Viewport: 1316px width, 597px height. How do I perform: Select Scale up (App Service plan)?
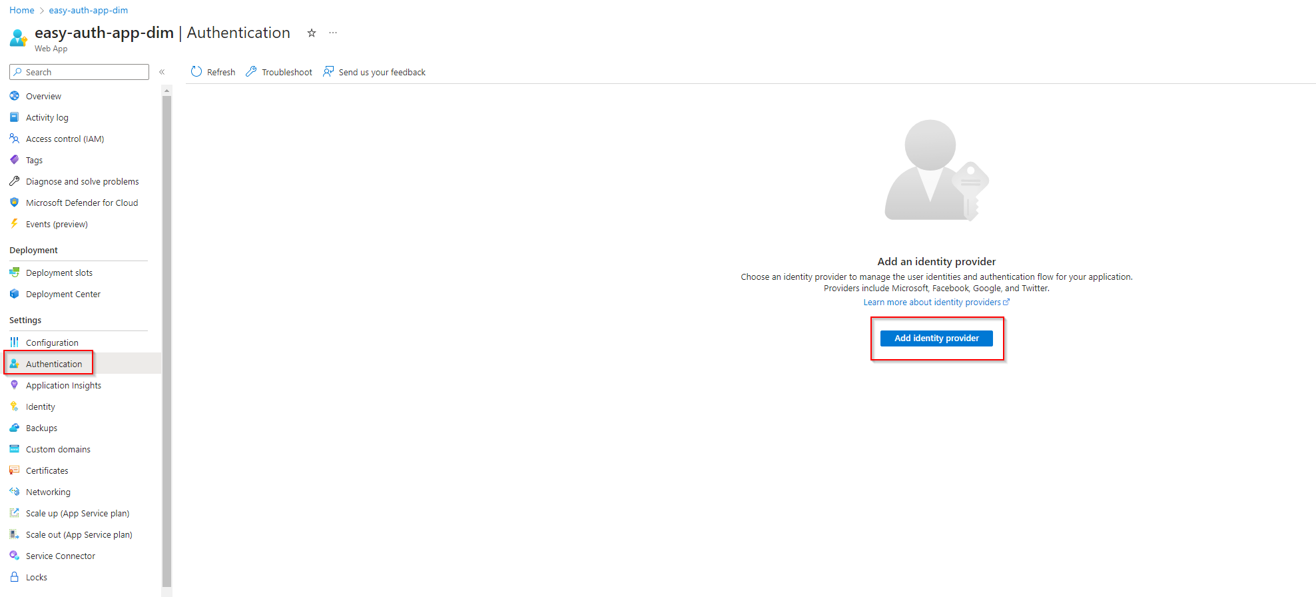tap(79, 513)
